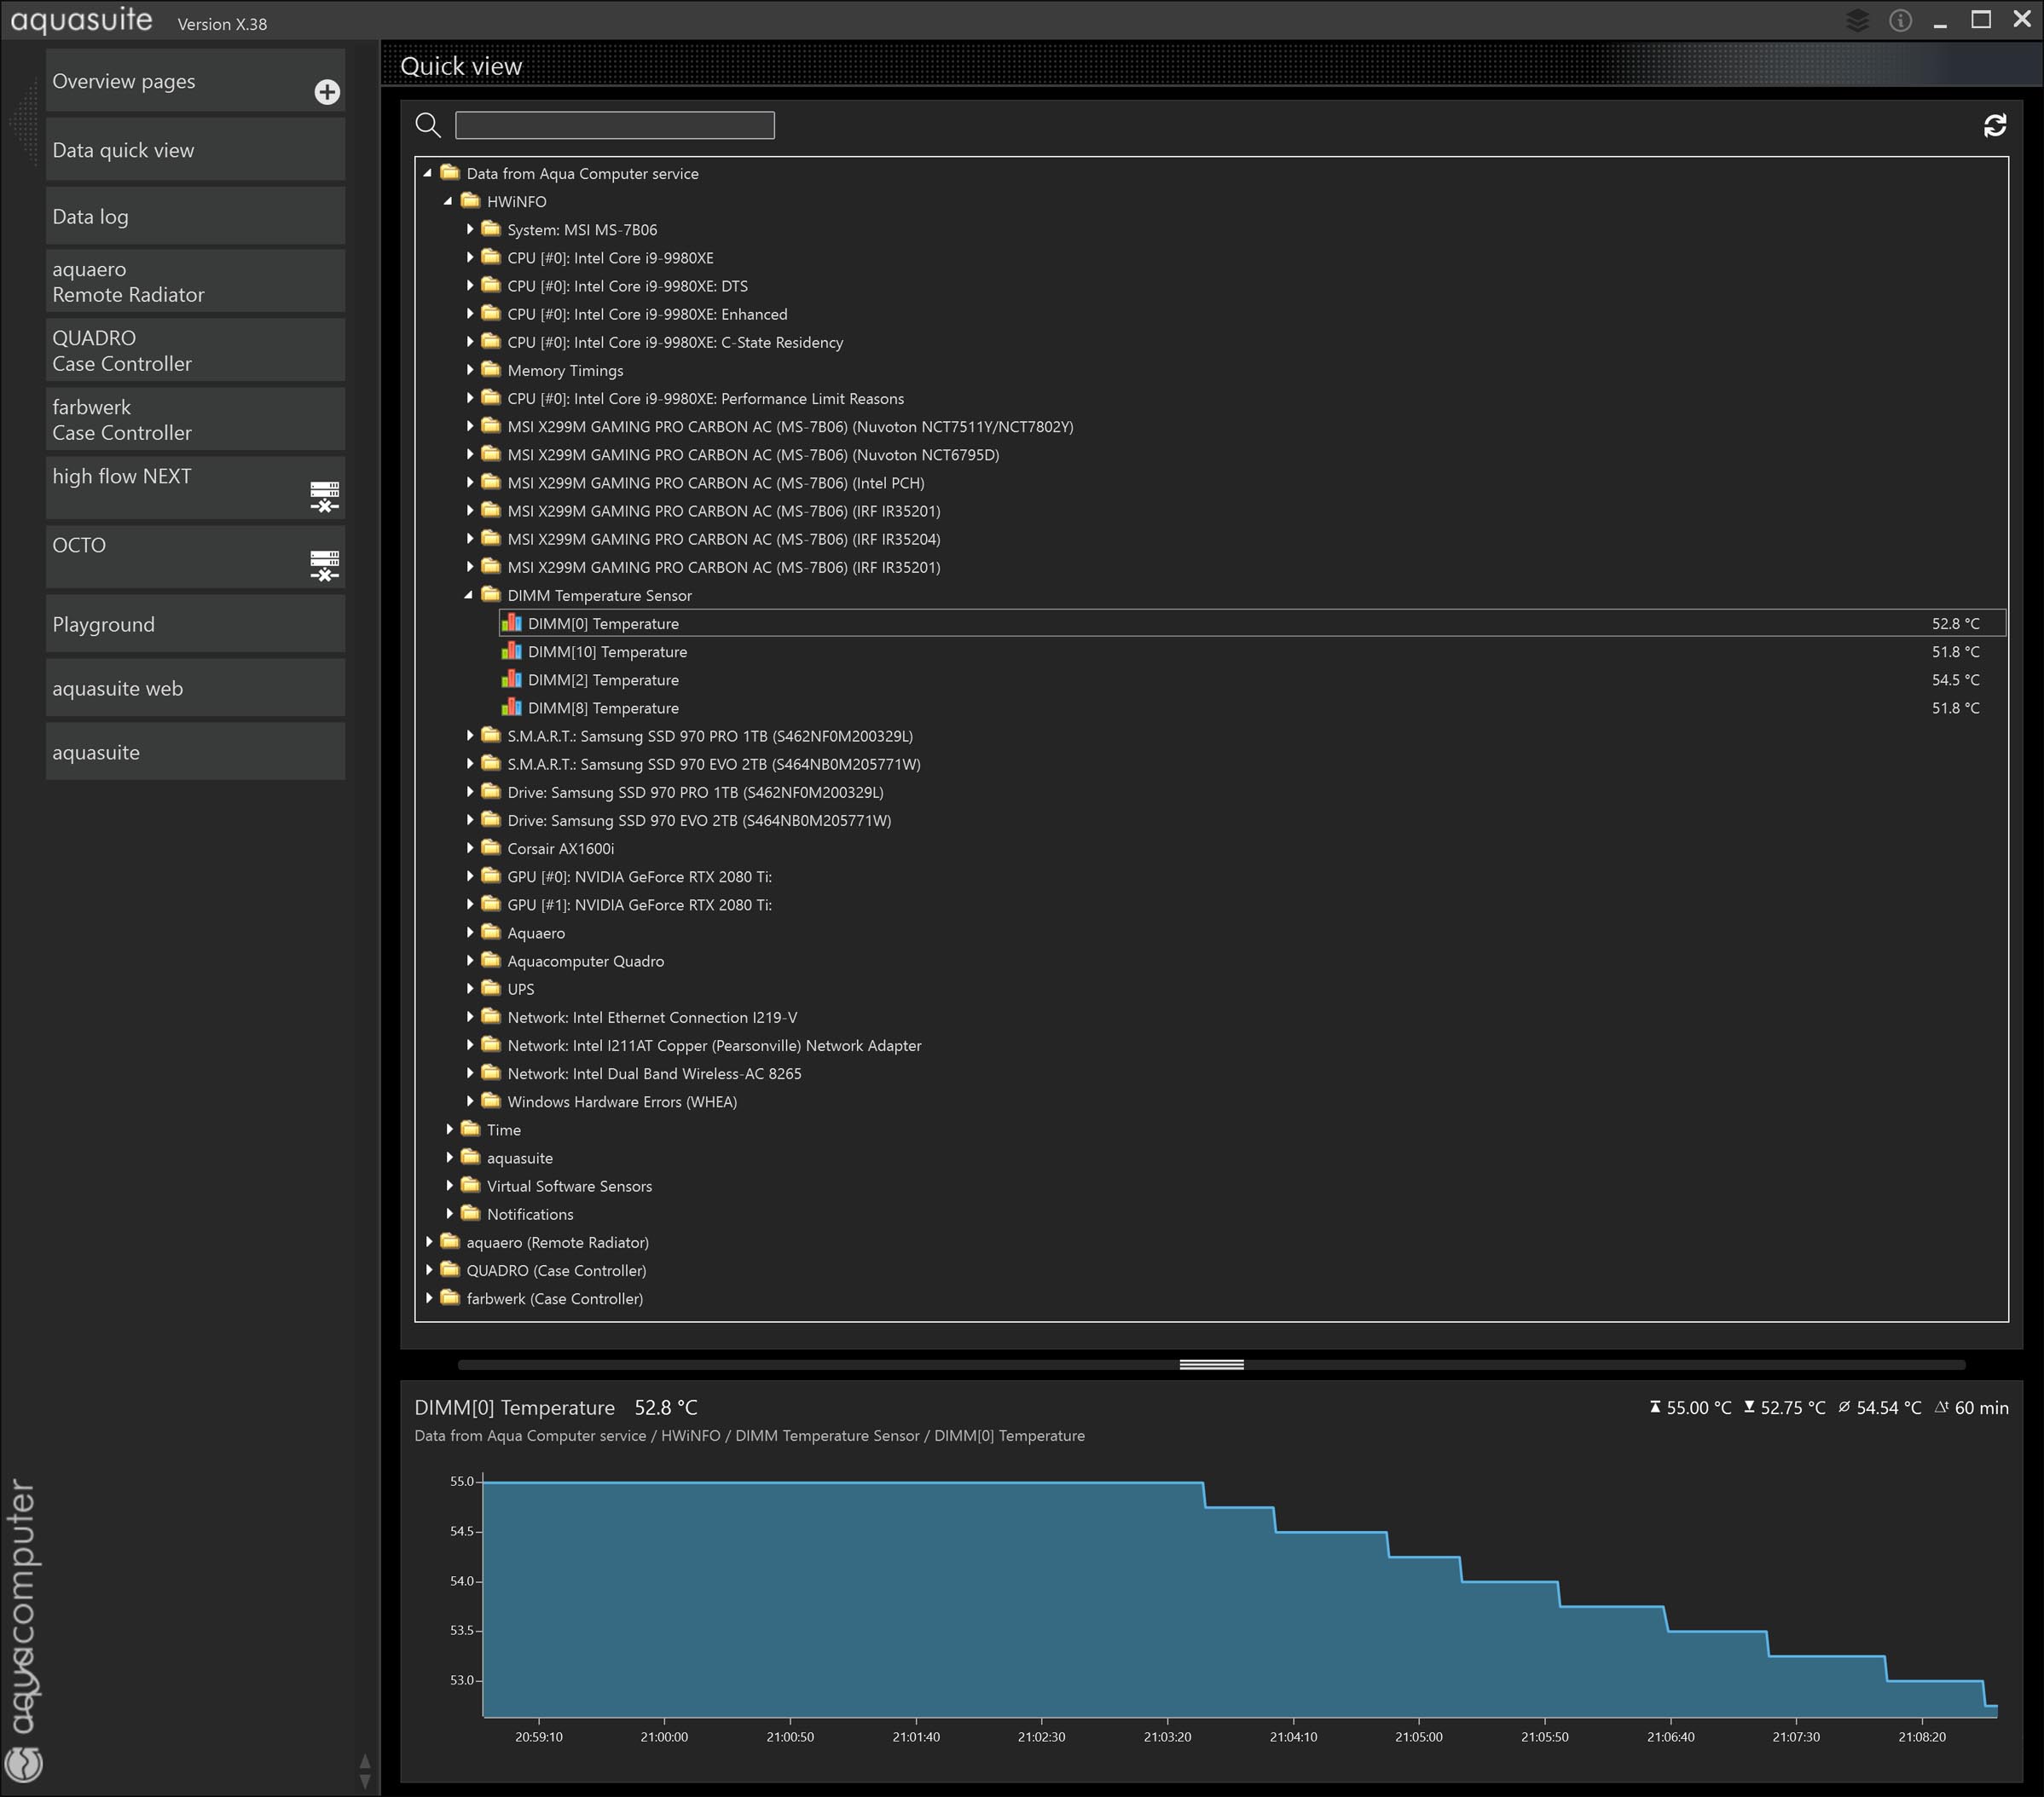Image resolution: width=2044 pixels, height=1797 pixels.
Task: Open aquasuite web in sidebar
Action: pyautogui.click(x=195, y=689)
